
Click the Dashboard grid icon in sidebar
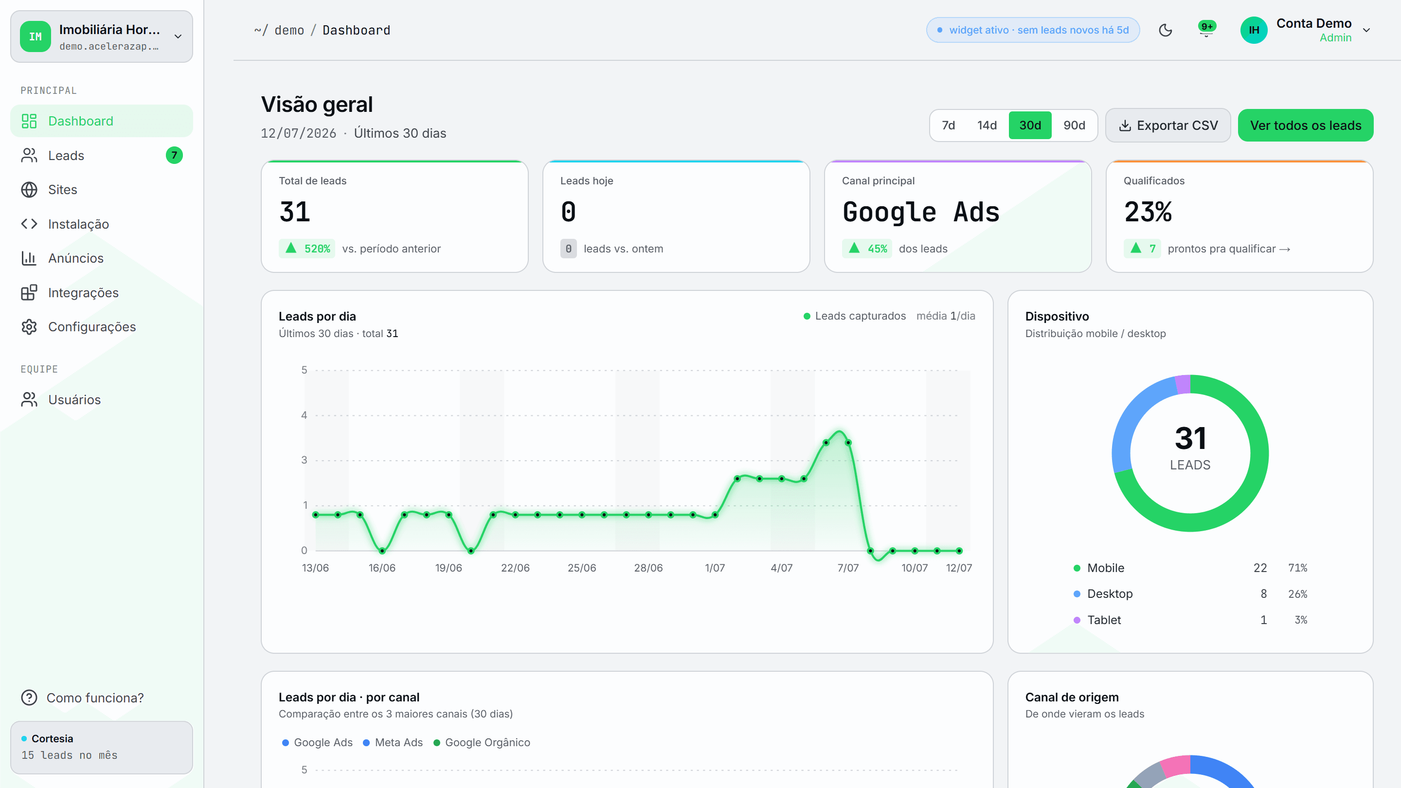[x=29, y=121]
